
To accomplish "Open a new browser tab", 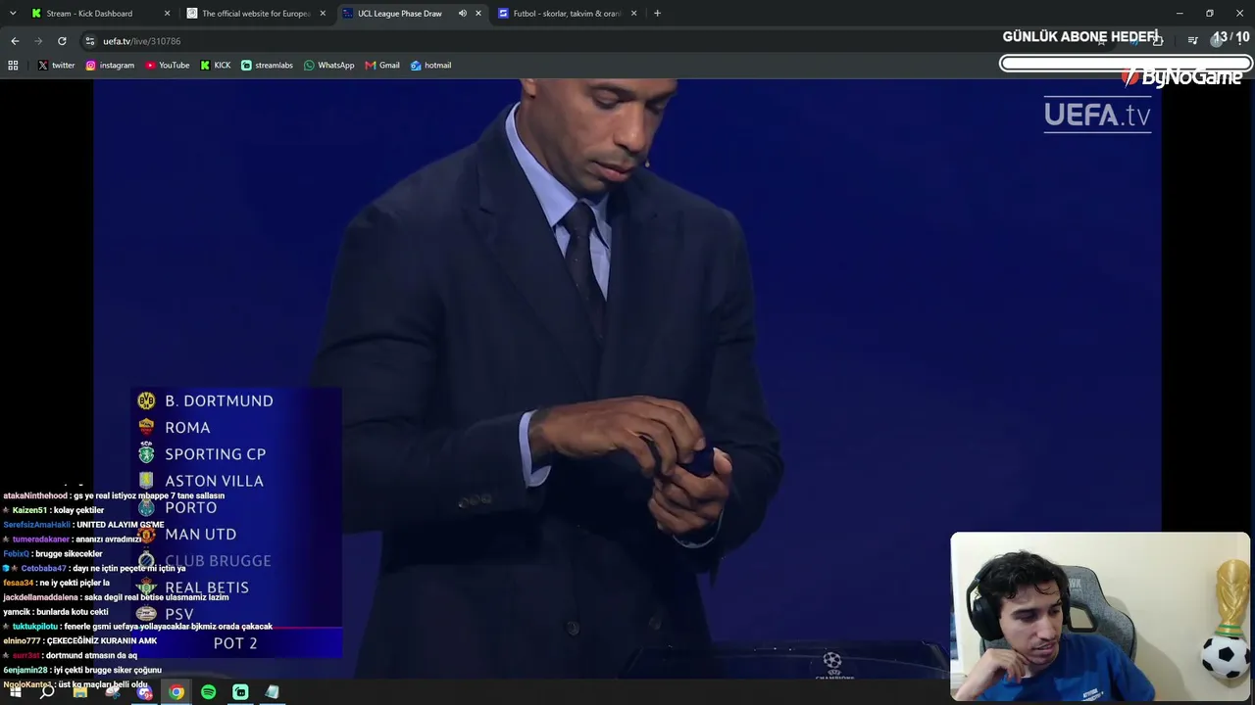I will (x=657, y=14).
